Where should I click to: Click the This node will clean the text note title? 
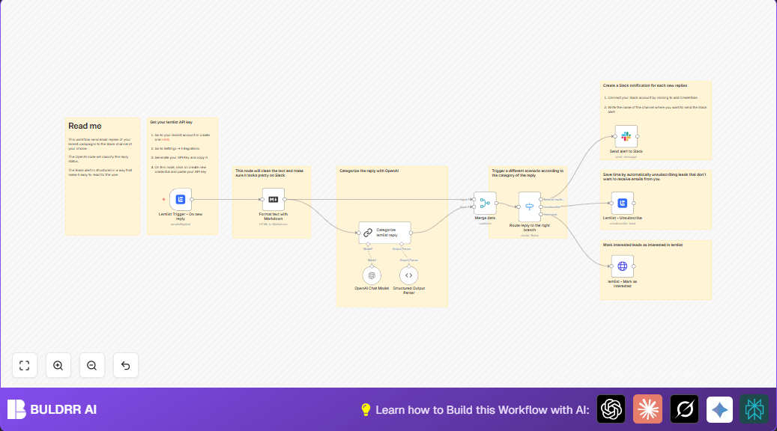270,173
